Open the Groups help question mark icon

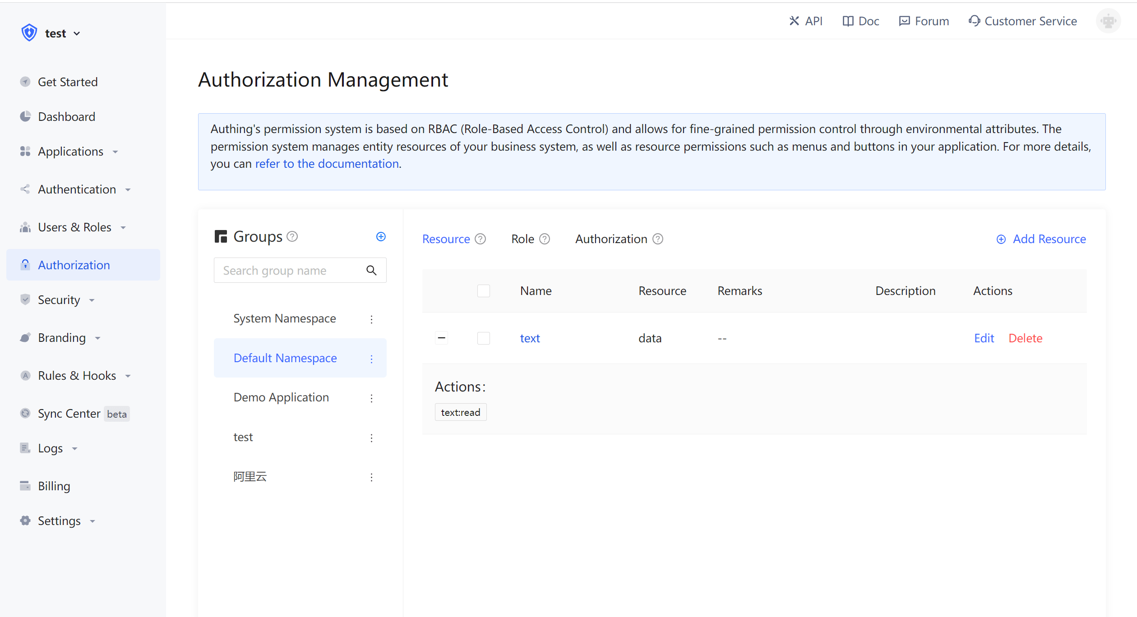(x=292, y=236)
